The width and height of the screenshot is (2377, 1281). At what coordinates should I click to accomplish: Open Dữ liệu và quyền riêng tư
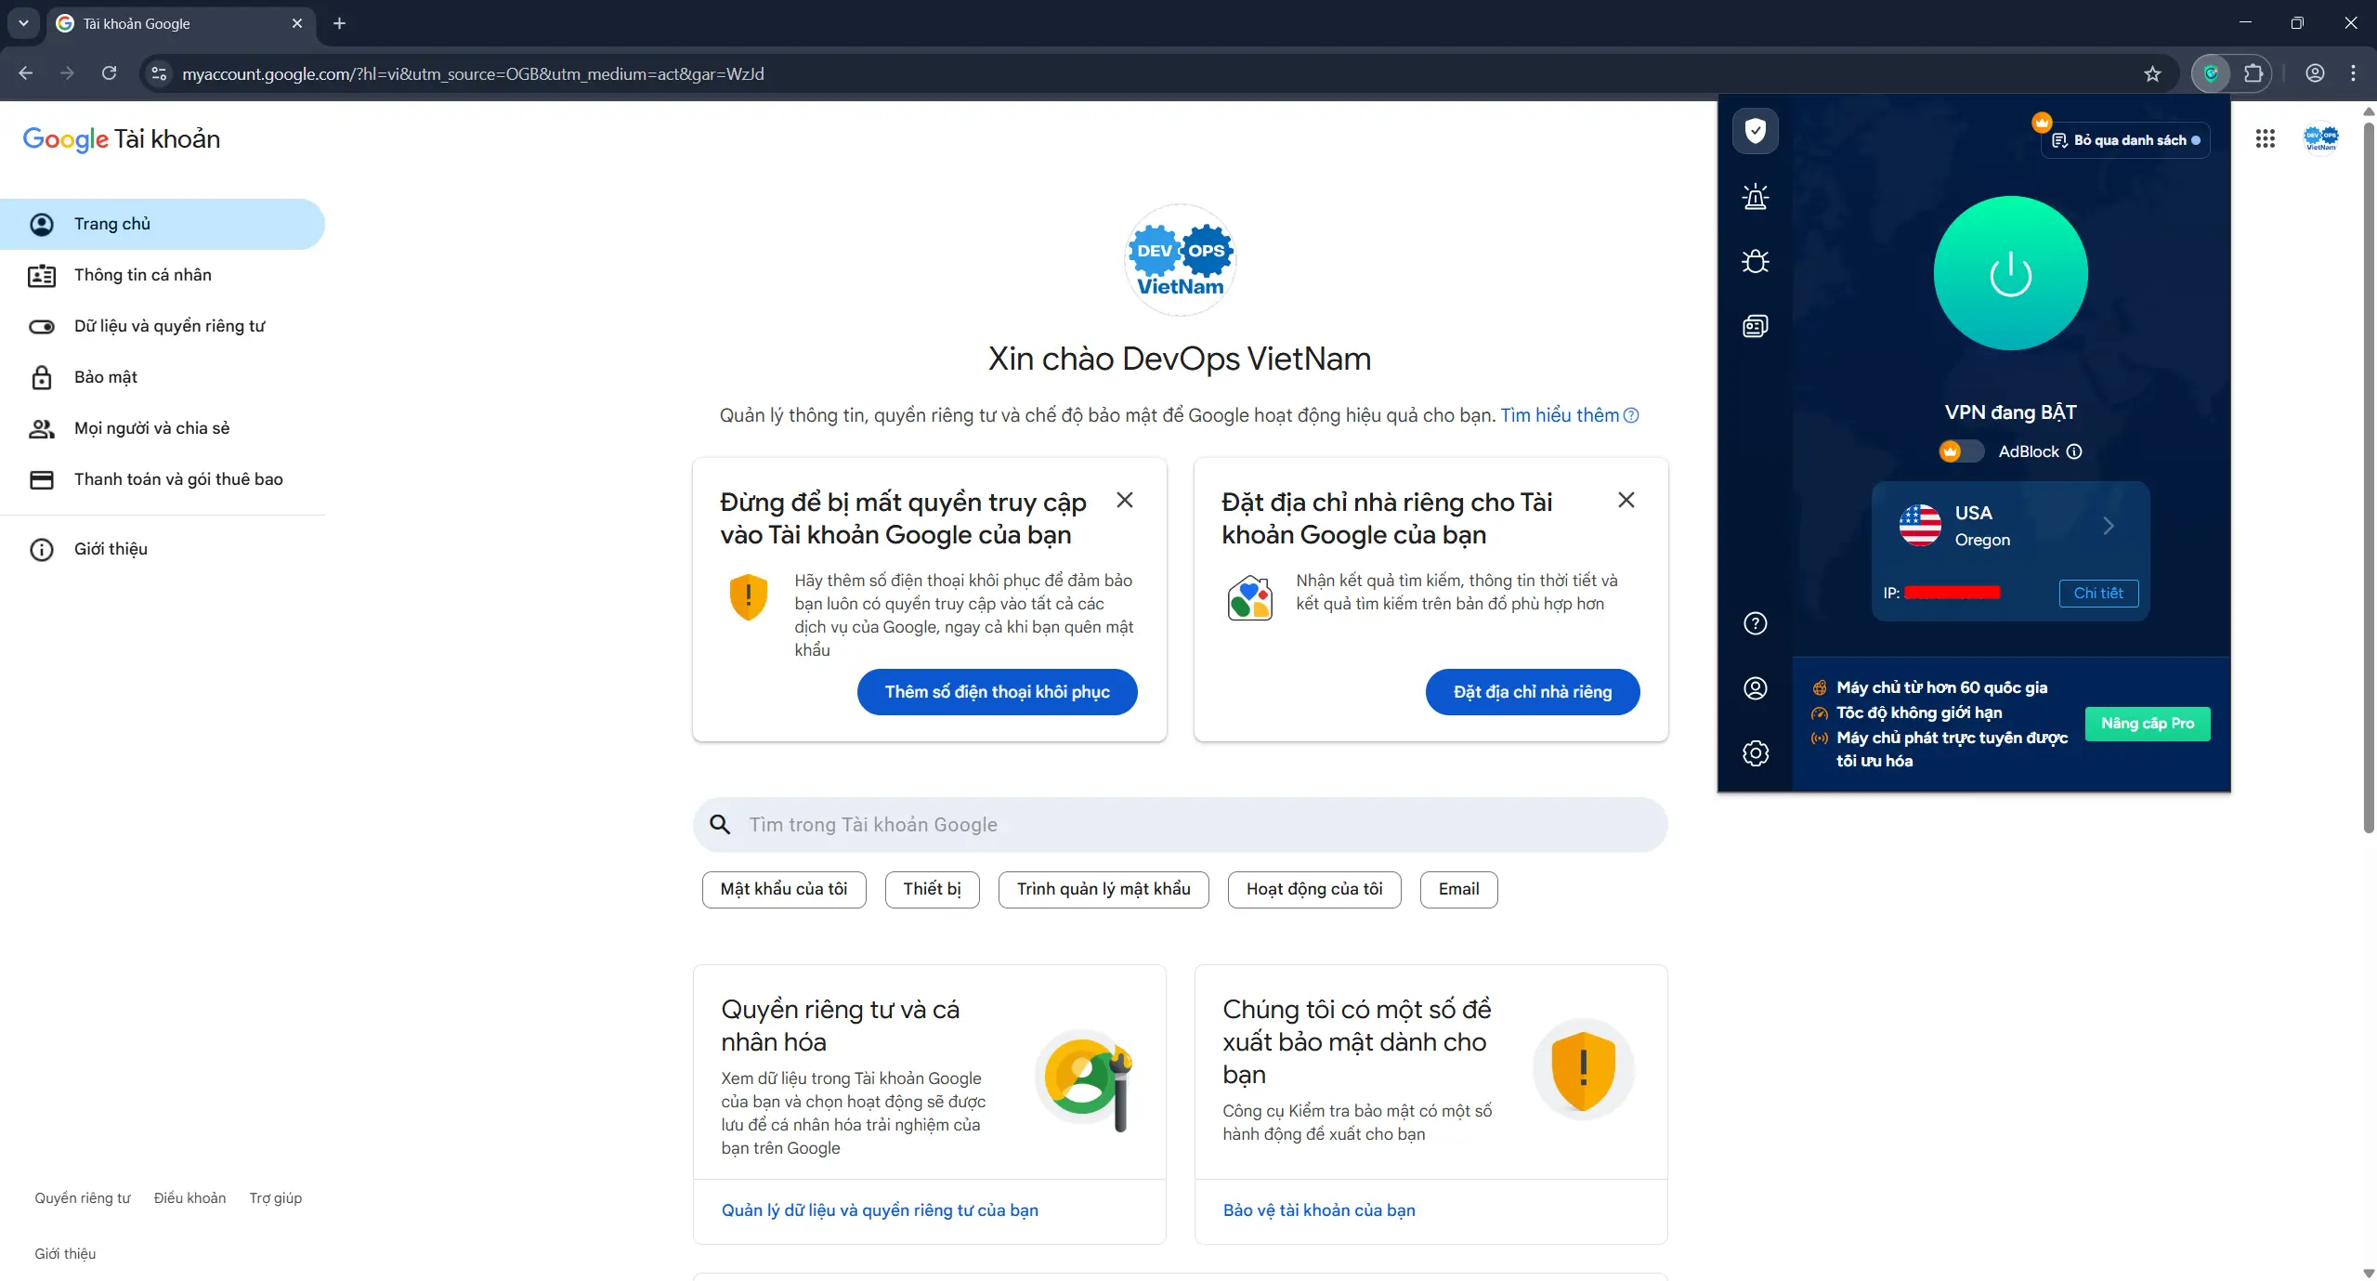coord(163,326)
